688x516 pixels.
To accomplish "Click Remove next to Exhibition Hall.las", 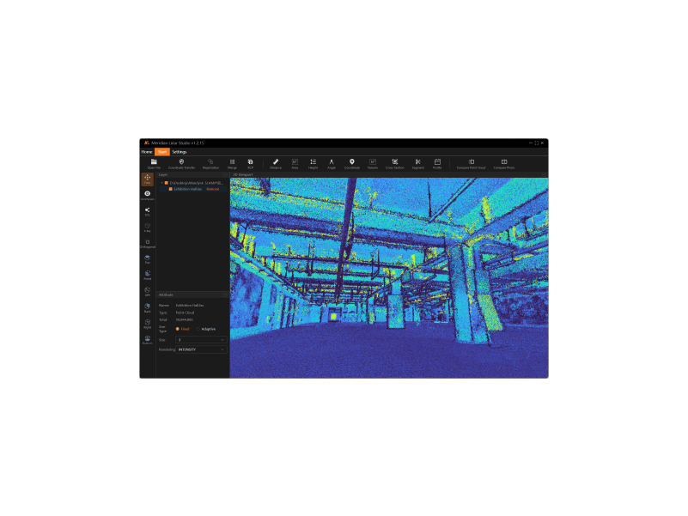I will (x=213, y=189).
